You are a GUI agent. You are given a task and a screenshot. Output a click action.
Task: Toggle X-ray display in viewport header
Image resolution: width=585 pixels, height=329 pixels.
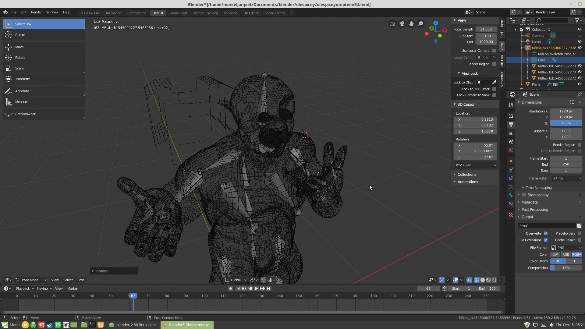click(469, 280)
